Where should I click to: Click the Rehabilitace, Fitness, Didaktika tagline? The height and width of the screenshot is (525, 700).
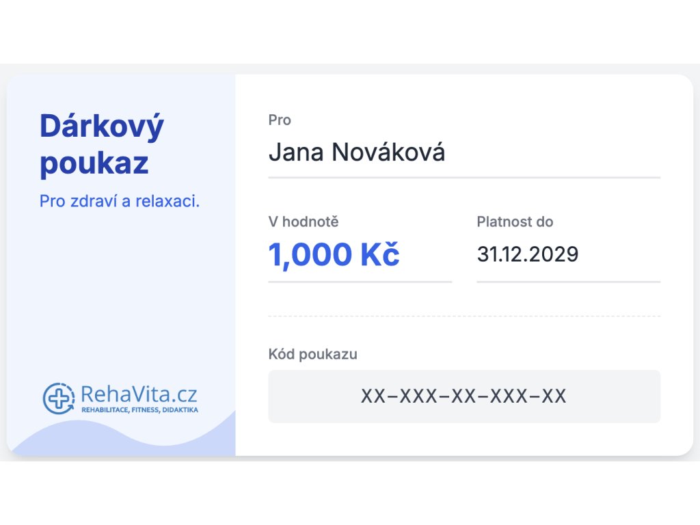pyautogui.click(x=139, y=410)
